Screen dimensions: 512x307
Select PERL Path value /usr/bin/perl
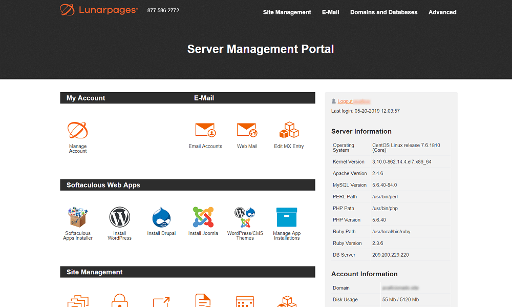(385, 197)
